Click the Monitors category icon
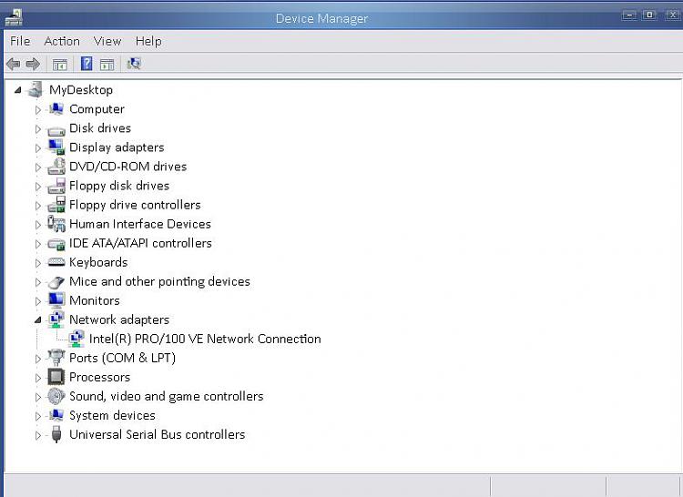The height and width of the screenshot is (497, 683). (56, 300)
